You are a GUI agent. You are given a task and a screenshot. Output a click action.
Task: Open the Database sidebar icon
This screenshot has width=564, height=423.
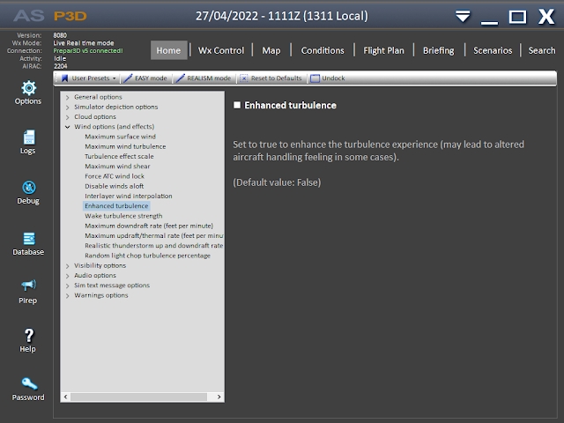(28, 239)
